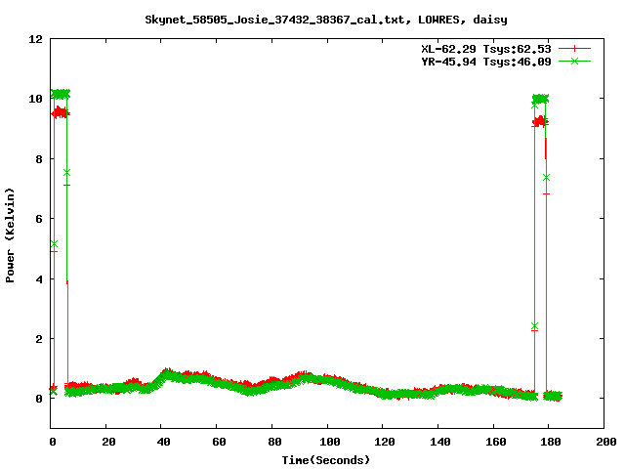
Task: Click x-axis tick label 60
Action: [x=219, y=442]
